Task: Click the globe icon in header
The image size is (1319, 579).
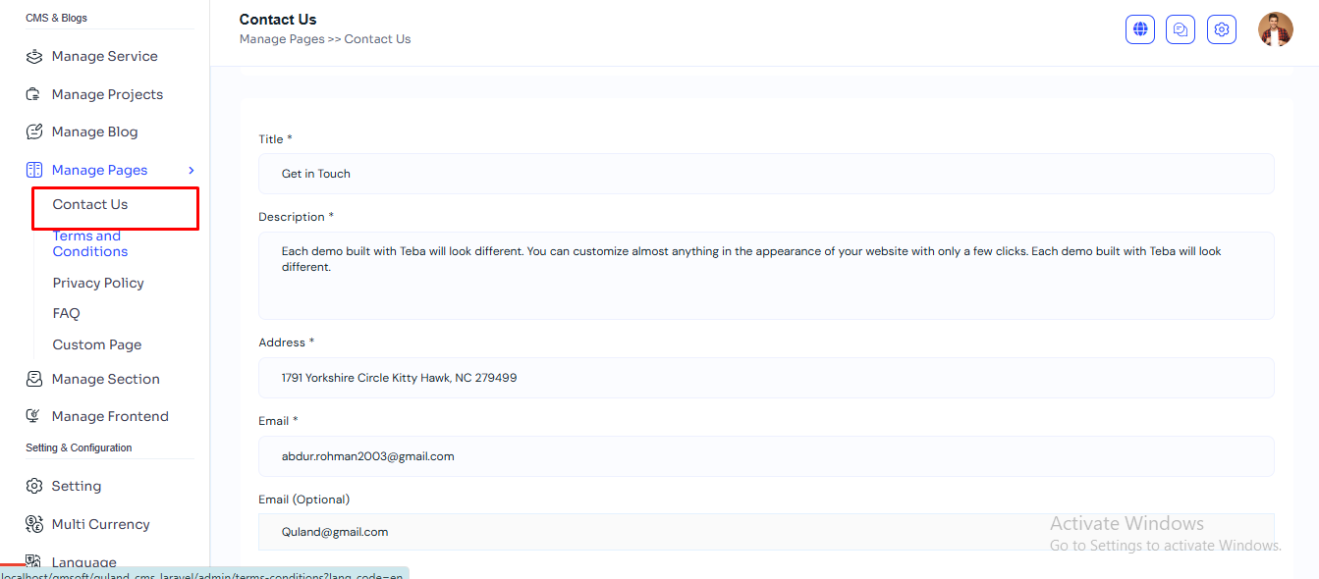Action: click(1139, 29)
